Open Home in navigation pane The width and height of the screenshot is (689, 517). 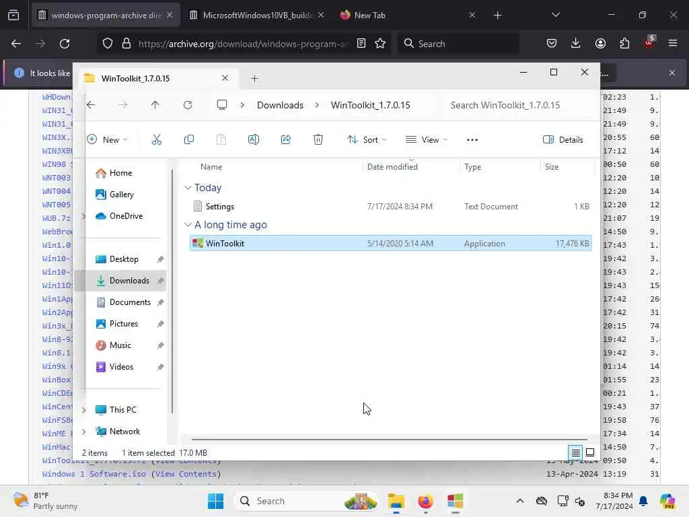pos(121,173)
